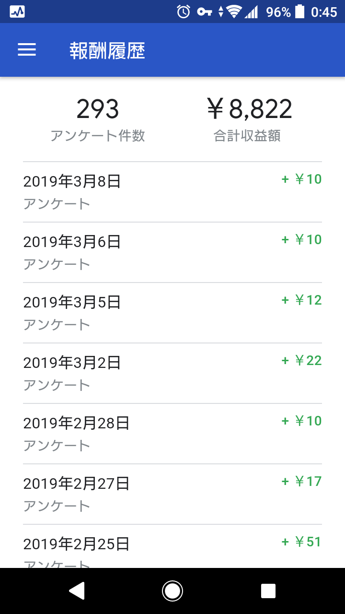Viewport: 345px width, 614px height.
Task: Open the hamburger navigation menu
Action: [27, 50]
